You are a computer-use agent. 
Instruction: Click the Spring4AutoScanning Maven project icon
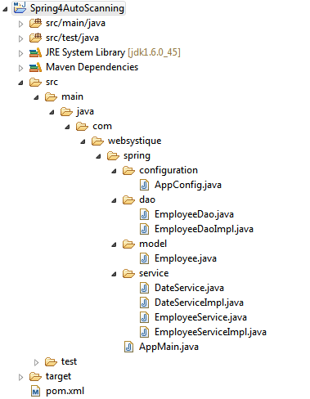20,7
